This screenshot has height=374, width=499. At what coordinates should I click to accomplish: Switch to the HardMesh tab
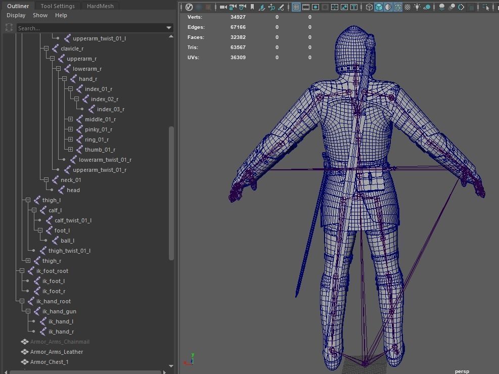pyautogui.click(x=100, y=6)
